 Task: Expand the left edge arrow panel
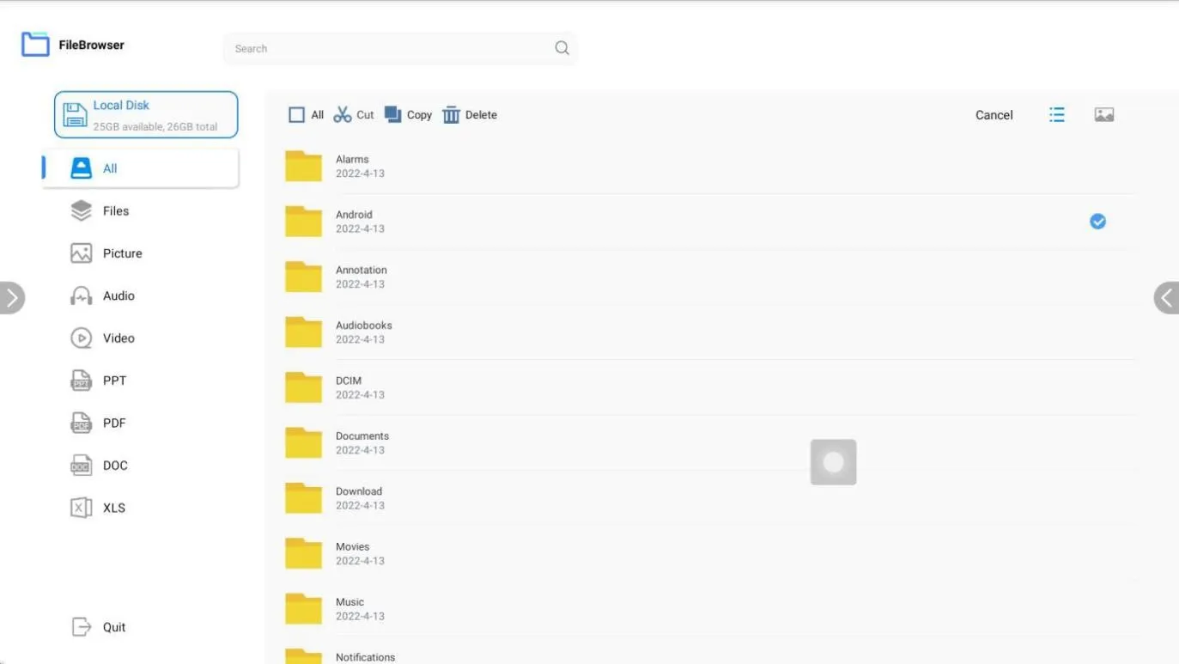[x=11, y=298]
